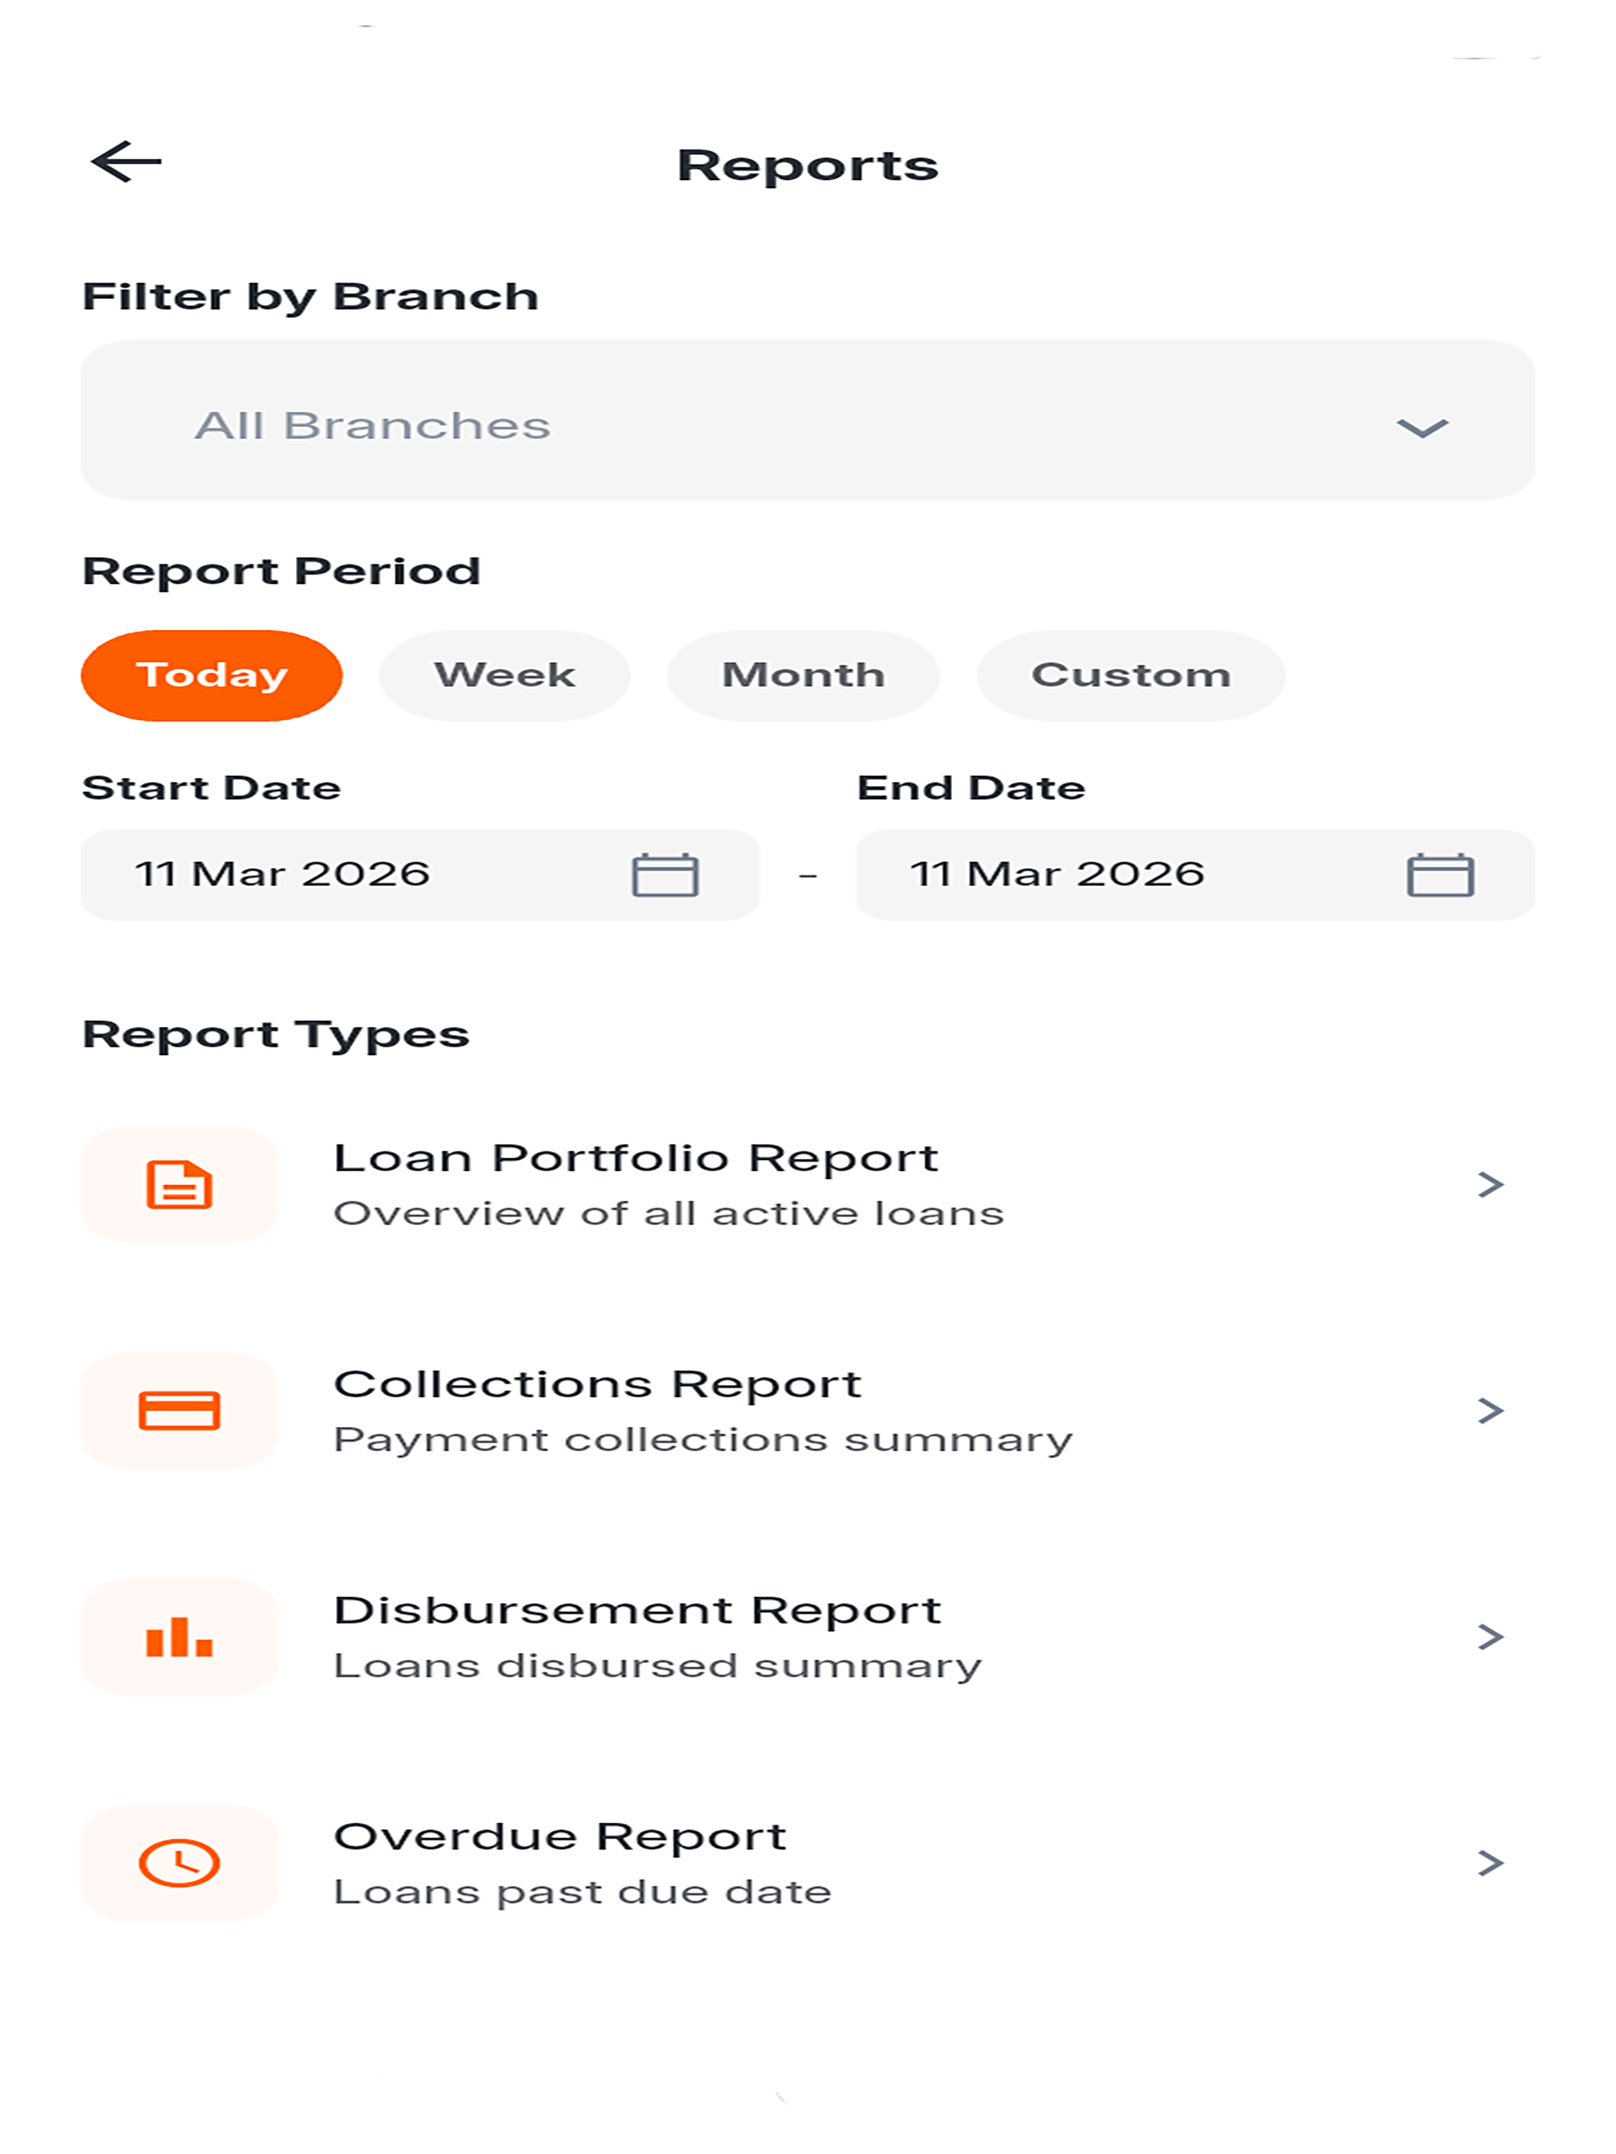The image size is (1616, 2154).
Task: Open the Start Date calendar icon
Action: click(x=666, y=873)
